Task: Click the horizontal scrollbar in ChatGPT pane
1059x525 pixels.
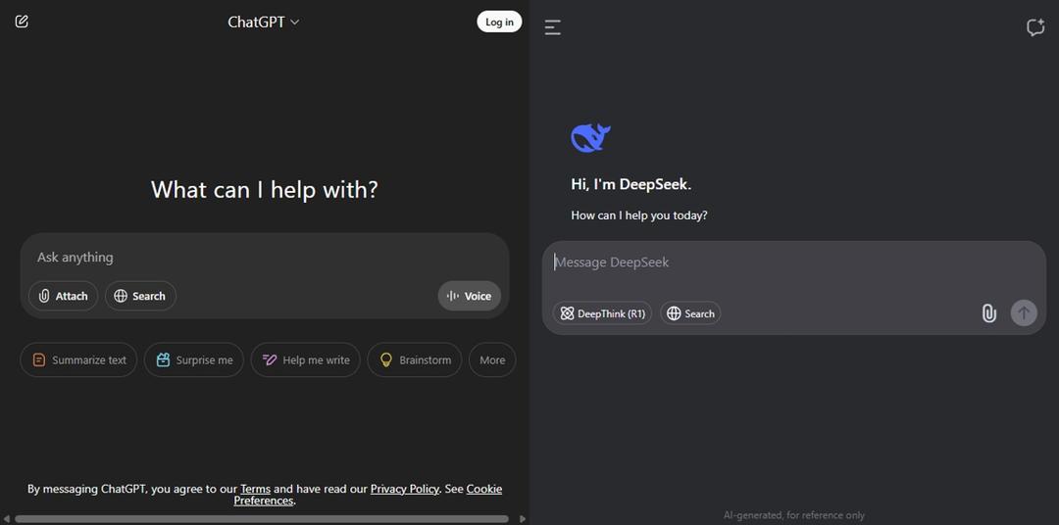Action: click(262, 519)
